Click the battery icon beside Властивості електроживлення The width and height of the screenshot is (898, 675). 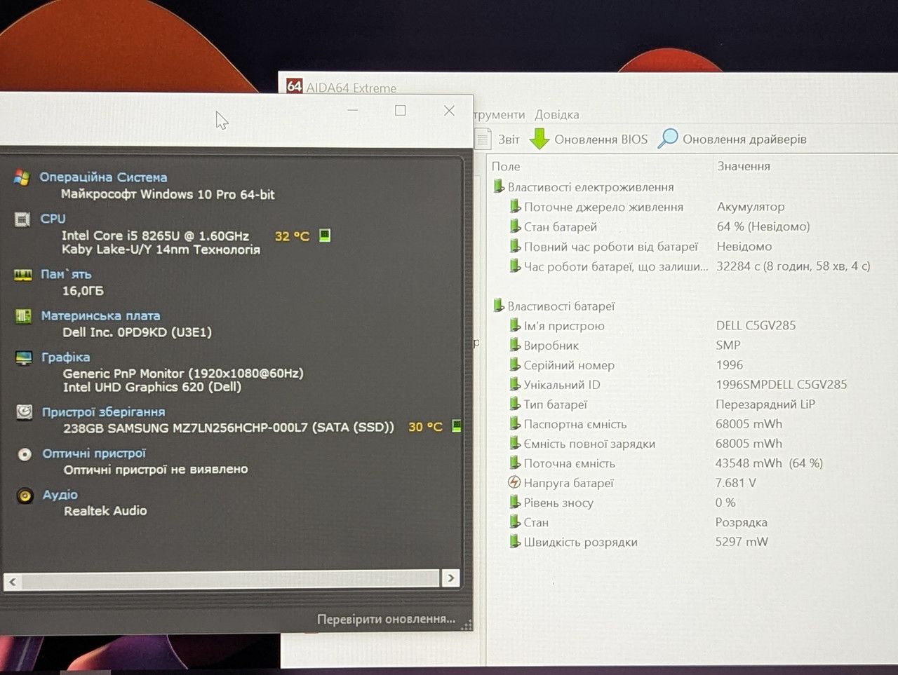tap(499, 186)
